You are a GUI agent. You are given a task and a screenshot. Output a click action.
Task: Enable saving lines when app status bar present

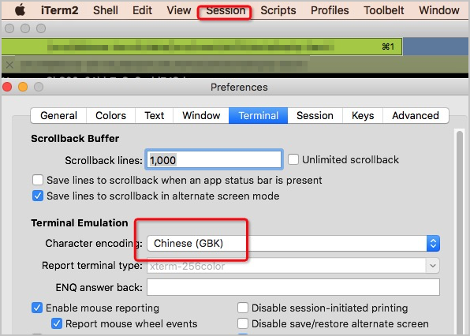point(38,180)
